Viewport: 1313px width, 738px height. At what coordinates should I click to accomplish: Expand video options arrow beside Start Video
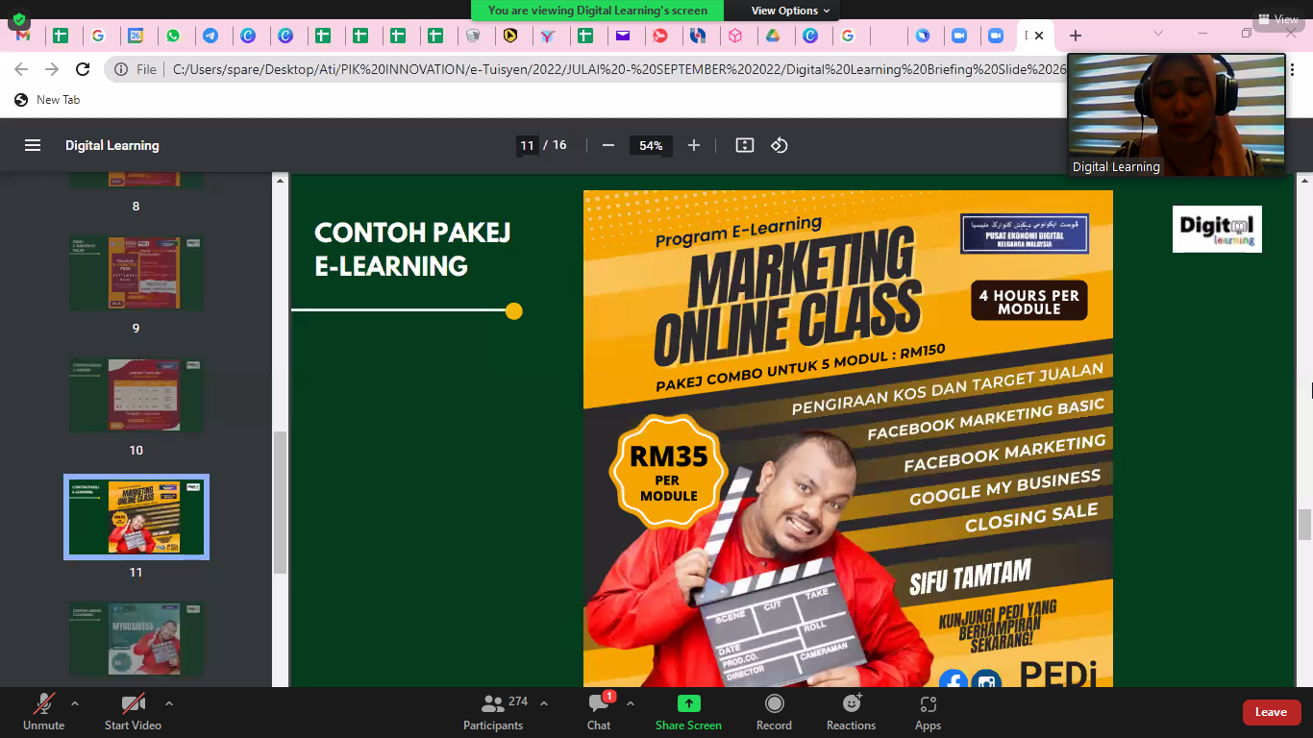[x=169, y=703]
